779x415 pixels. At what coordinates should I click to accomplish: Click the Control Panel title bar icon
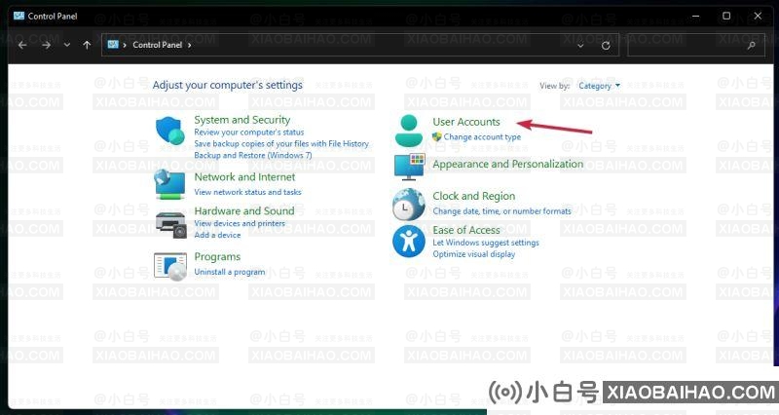click(19, 16)
